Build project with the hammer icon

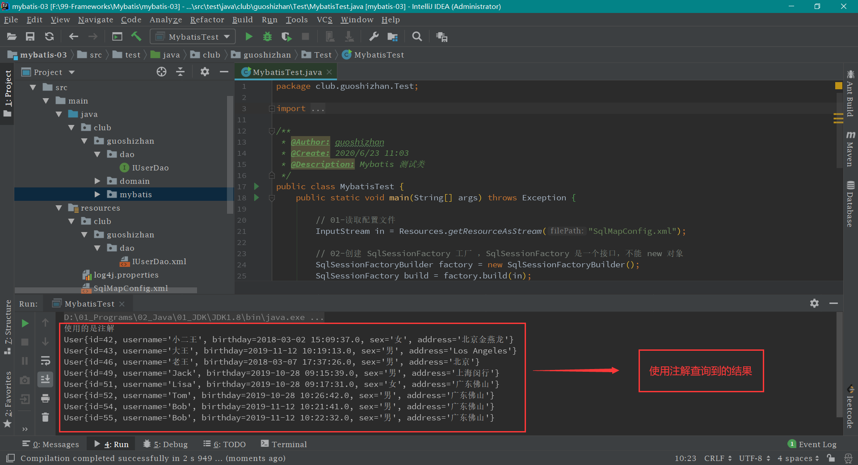tap(136, 37)
